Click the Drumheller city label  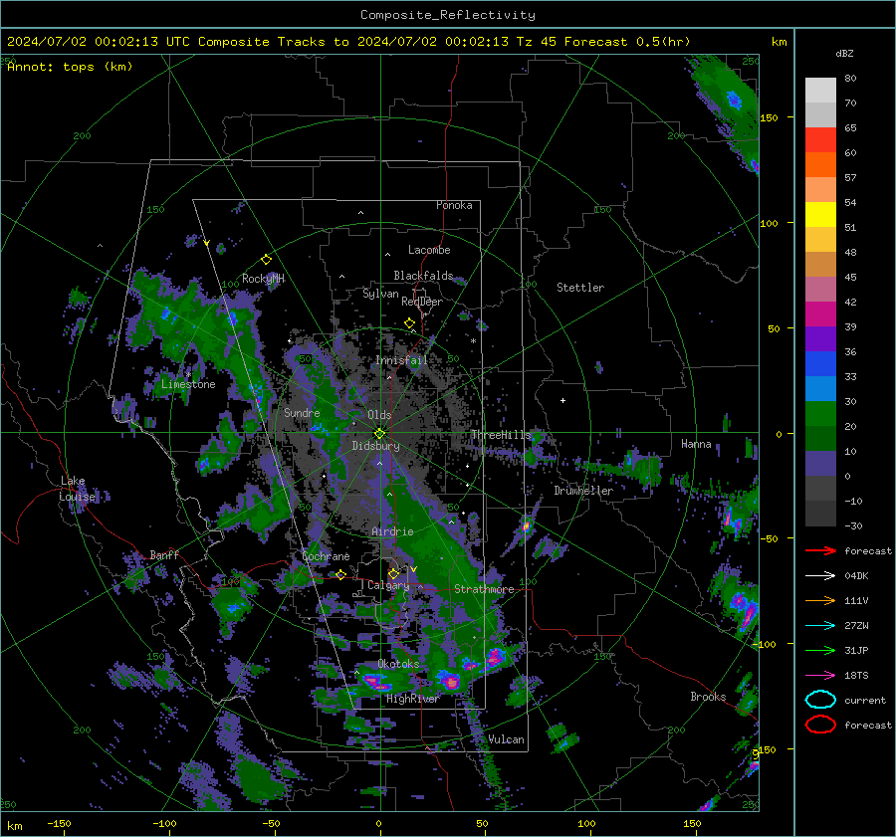point(583,491)
